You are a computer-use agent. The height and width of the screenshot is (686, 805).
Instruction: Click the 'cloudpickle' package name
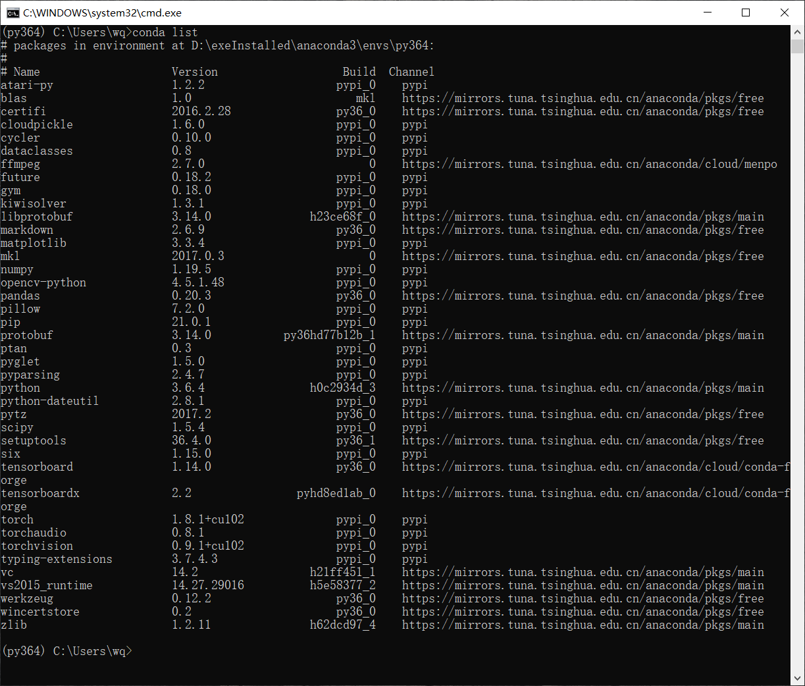[x=37, y=124]
